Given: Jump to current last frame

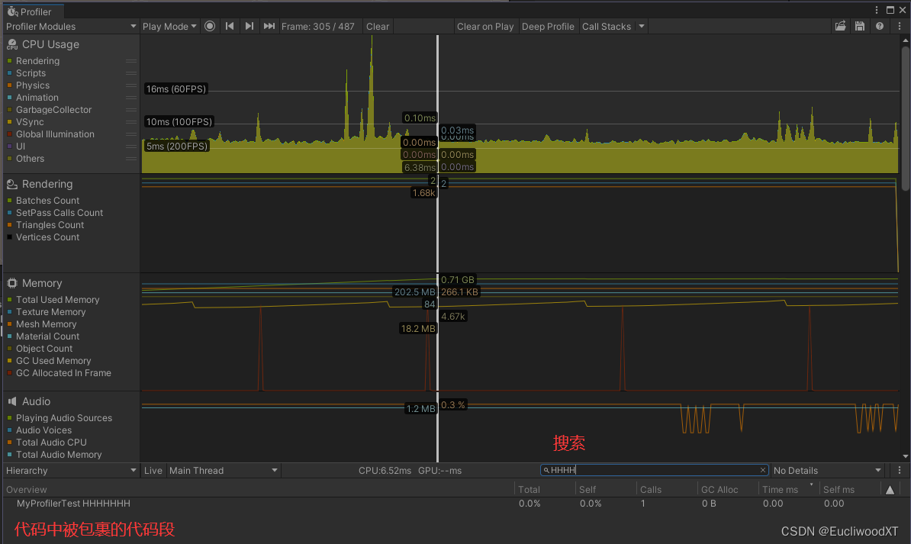Looking at the screenshot, I should tap(269, 26).
